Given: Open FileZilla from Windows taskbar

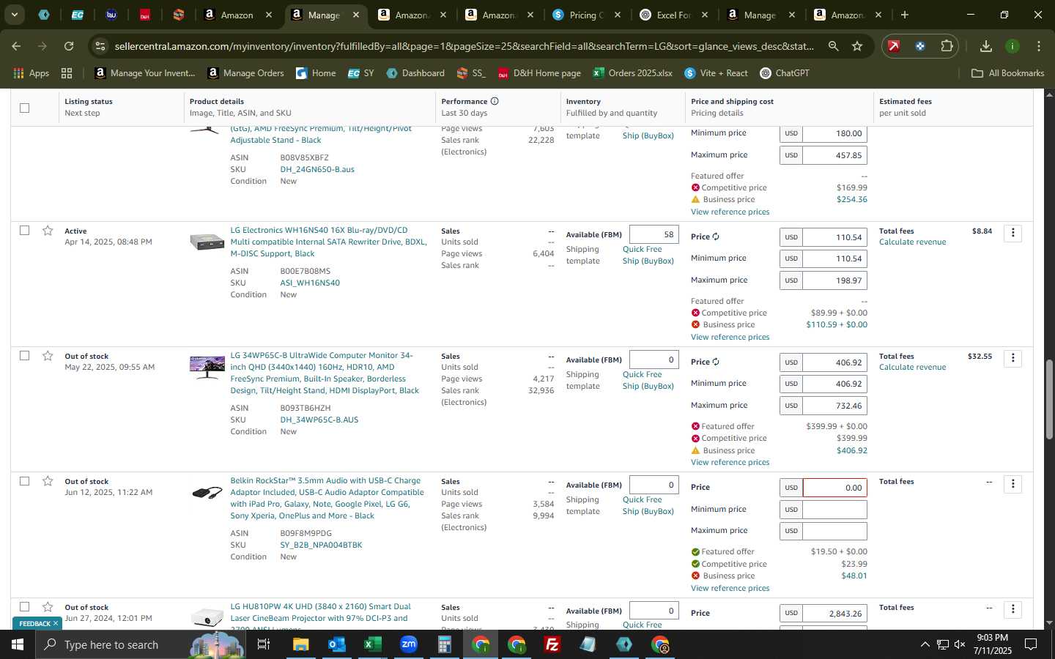Looking at the screenshot, I should click(x=552, y=644).
